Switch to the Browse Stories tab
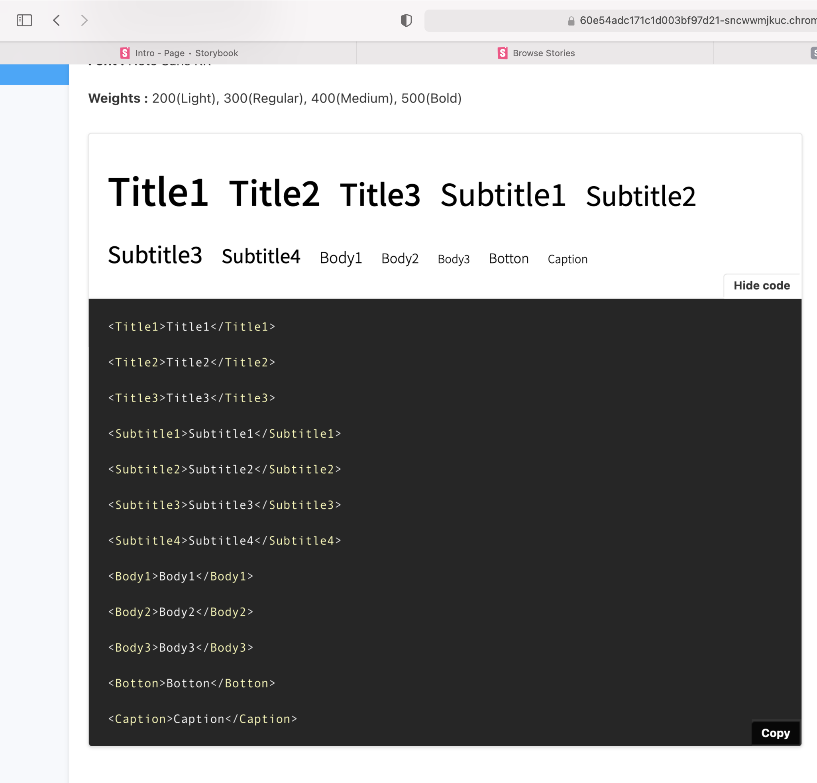The height and width of the screenshot is (783, 817). point(543,53)
